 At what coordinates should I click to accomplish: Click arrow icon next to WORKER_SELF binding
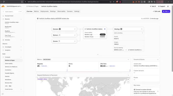pos(126,50)
